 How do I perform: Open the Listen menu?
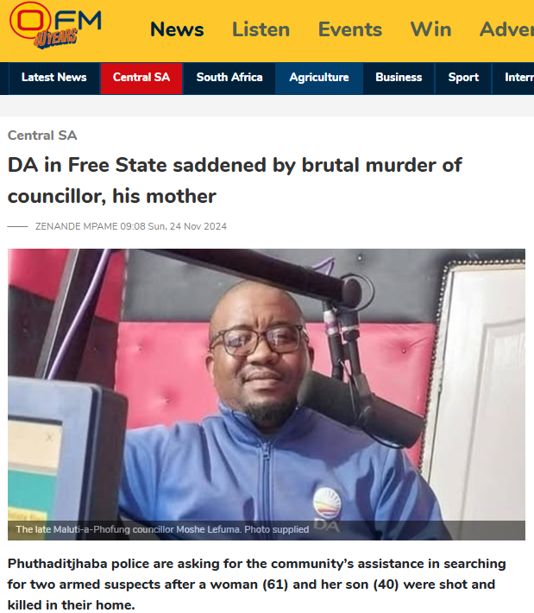(261, 29)
